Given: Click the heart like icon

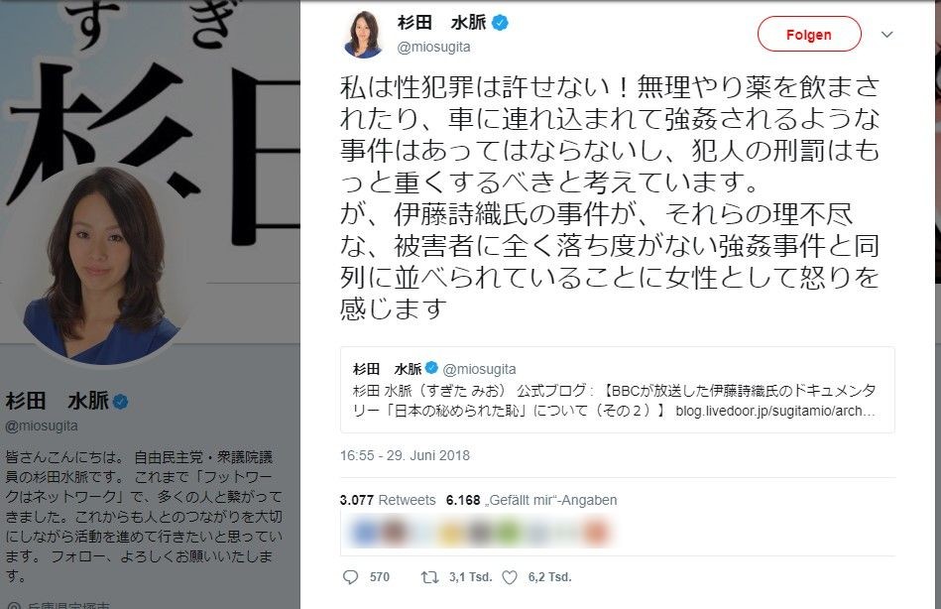Looking at the screenshot, I should click(510, 577).
